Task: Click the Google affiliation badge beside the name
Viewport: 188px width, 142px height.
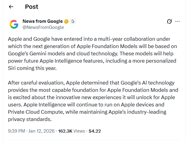Action: tap(73, 21)
